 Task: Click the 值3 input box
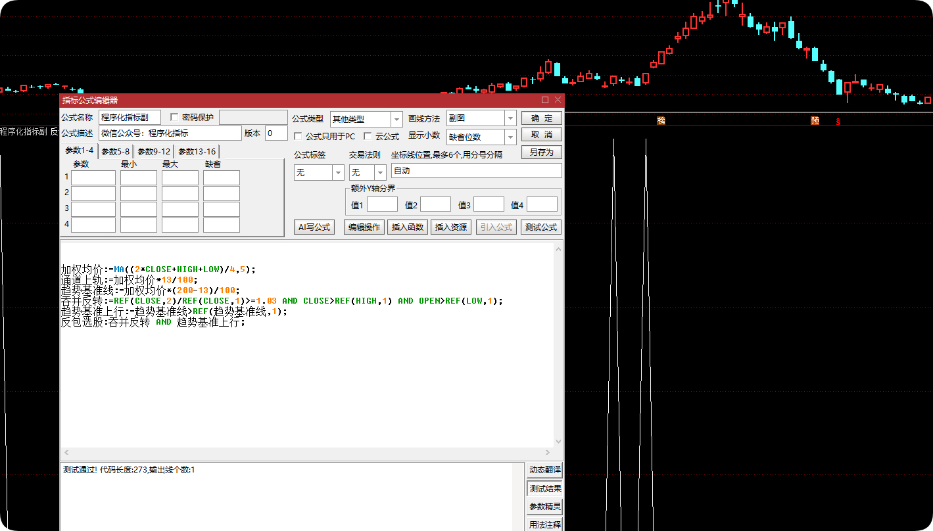coord(489,204)
